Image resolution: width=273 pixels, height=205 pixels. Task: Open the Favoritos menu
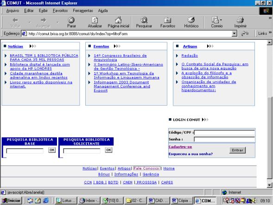click(60, 11)
